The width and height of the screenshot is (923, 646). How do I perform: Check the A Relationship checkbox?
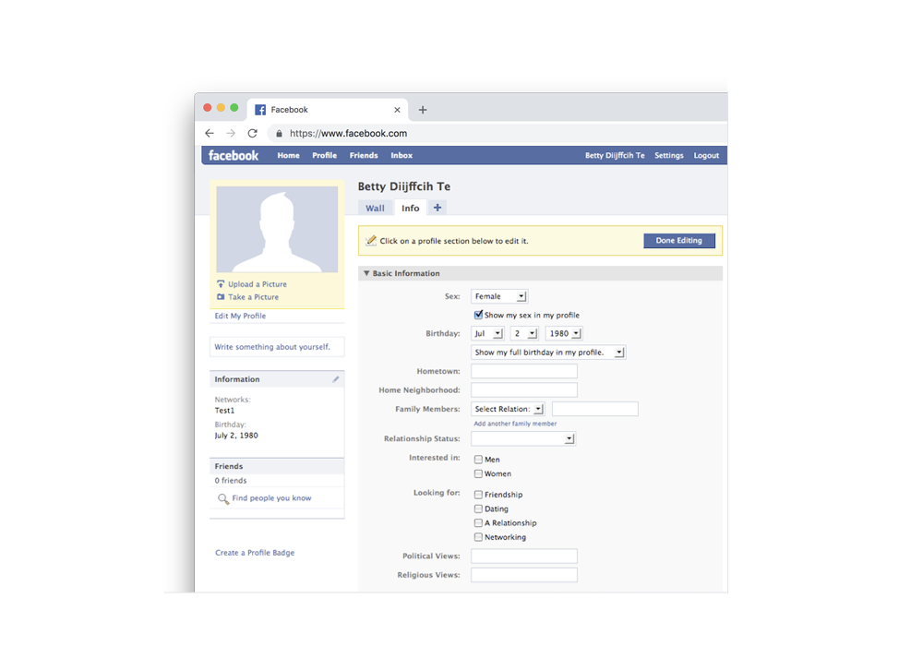coord(478,523)
